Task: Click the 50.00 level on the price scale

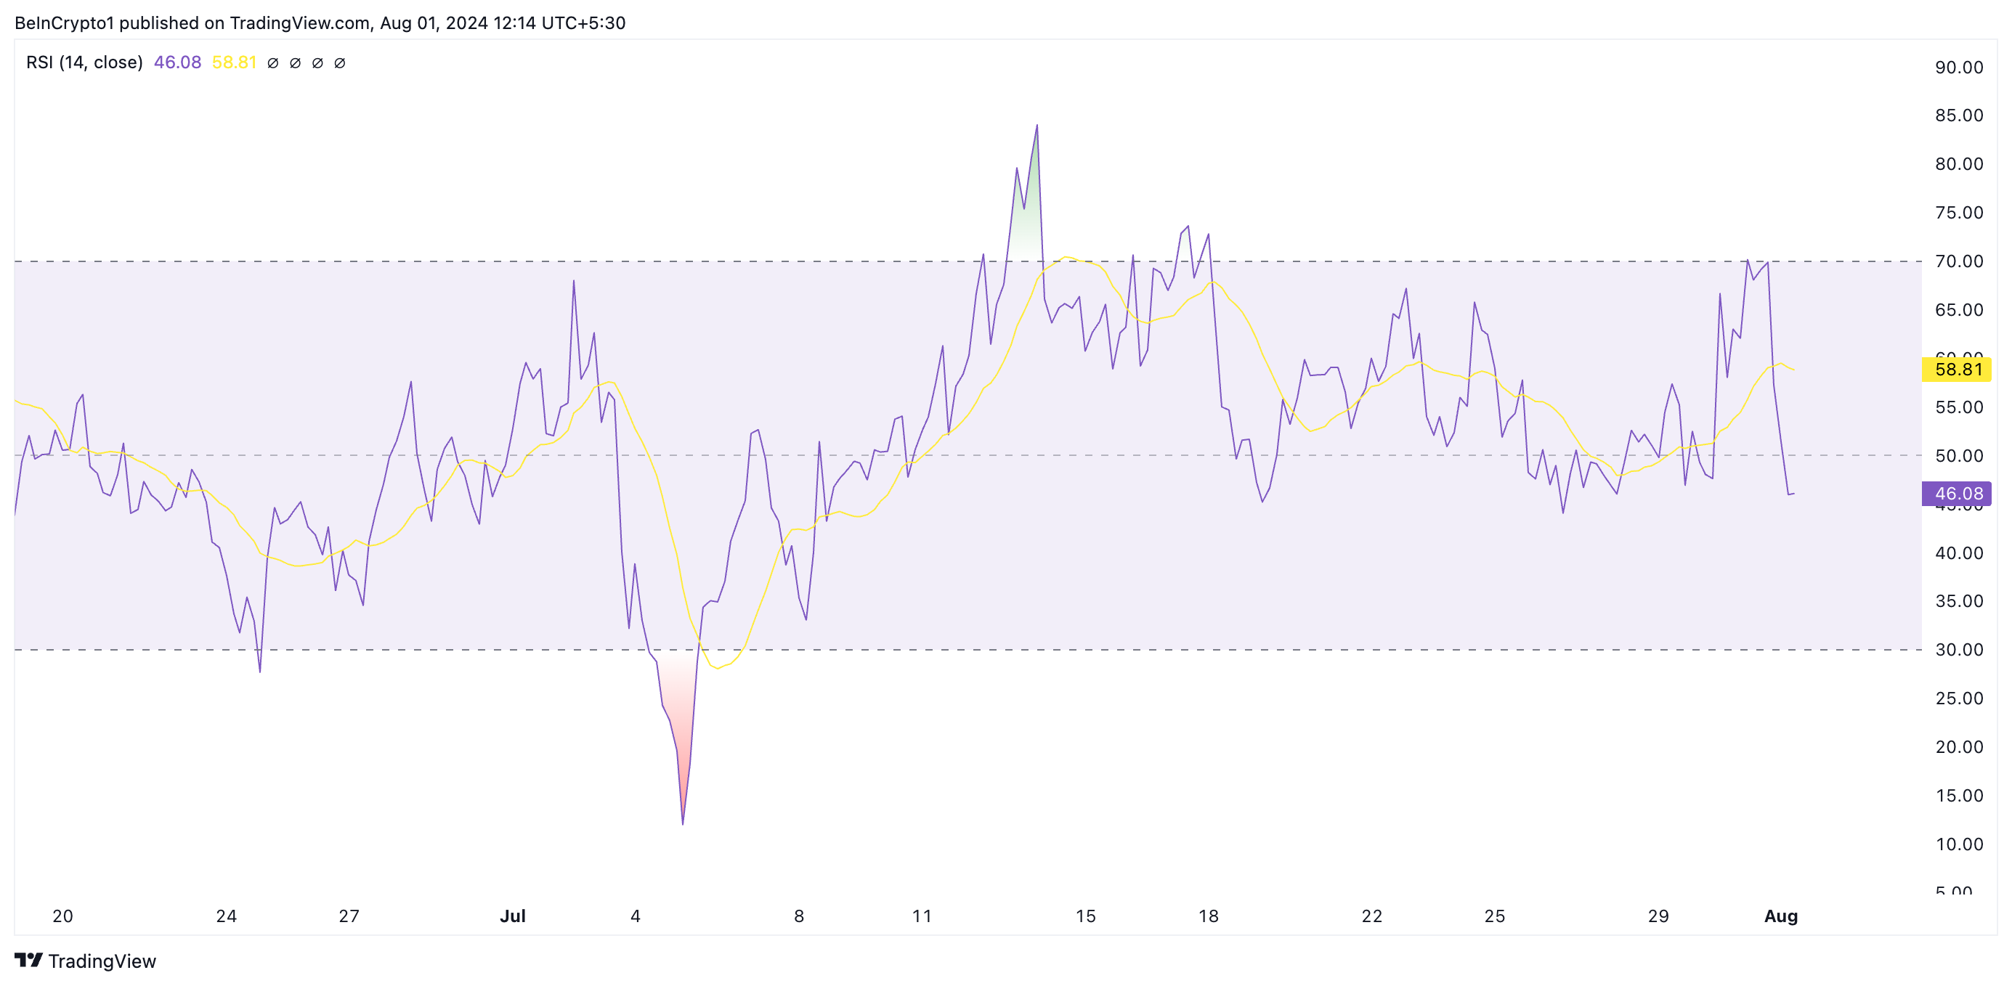Action: click(1958, 456)
